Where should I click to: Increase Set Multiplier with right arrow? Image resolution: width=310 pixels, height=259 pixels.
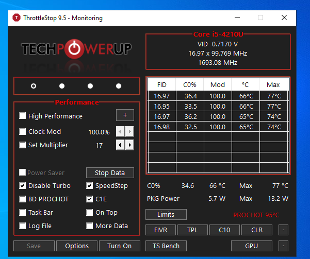[129, 145]
